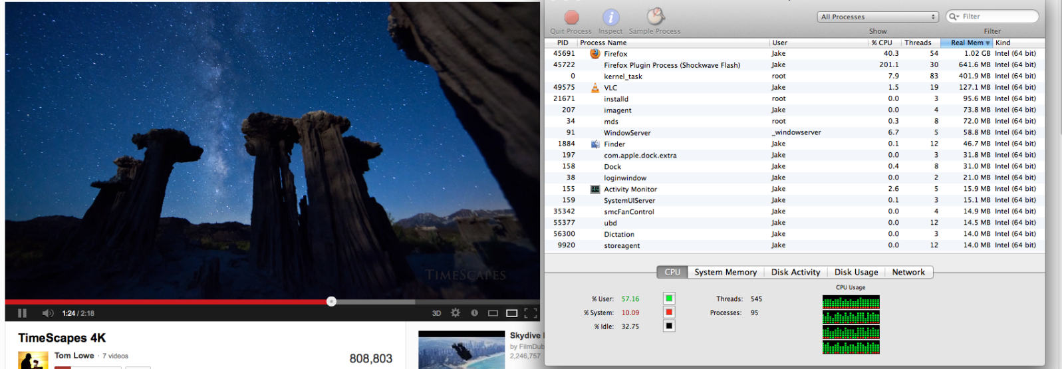Screen dimensions: 1062x369
Task: Open the Skydive suggested video thumbnail
Action: 462,350
